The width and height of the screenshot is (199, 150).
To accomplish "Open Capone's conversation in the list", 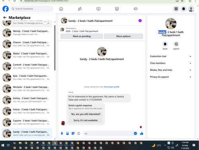I will (x=27, y=122).
